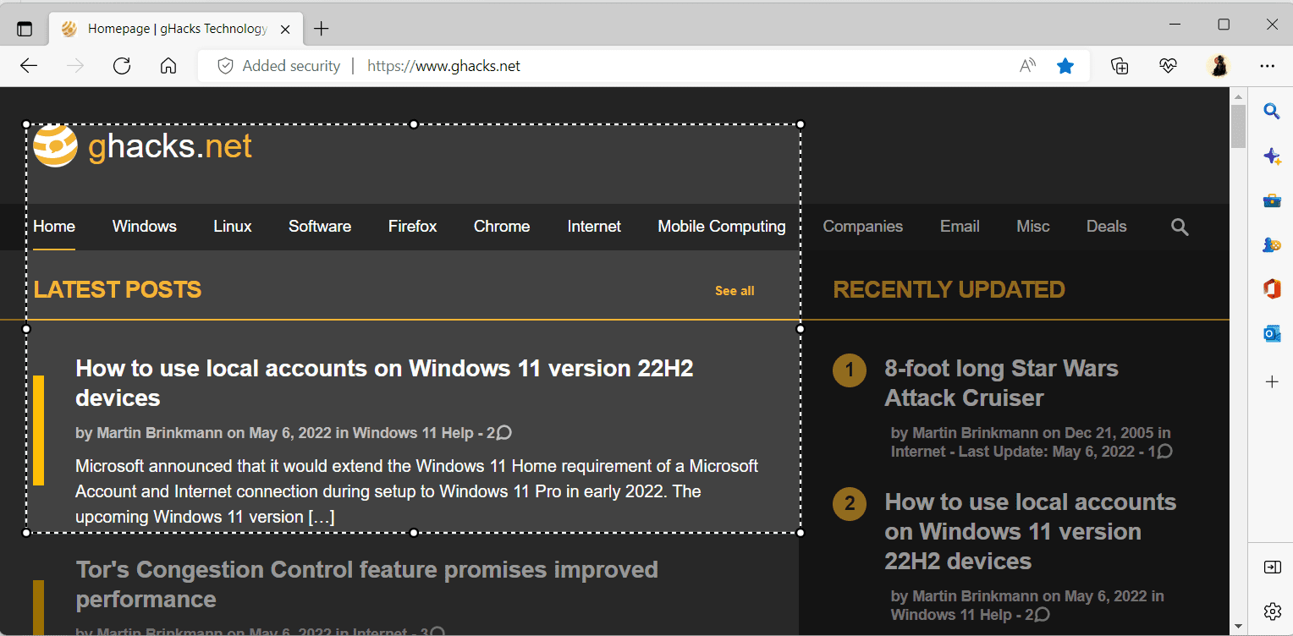Screen dimensions: 1293x636
Task: Open the tab actions menu
Action: point(25,27)
